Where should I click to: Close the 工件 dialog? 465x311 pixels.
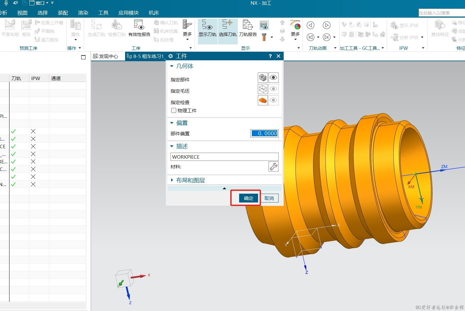[x=278, y=56]
